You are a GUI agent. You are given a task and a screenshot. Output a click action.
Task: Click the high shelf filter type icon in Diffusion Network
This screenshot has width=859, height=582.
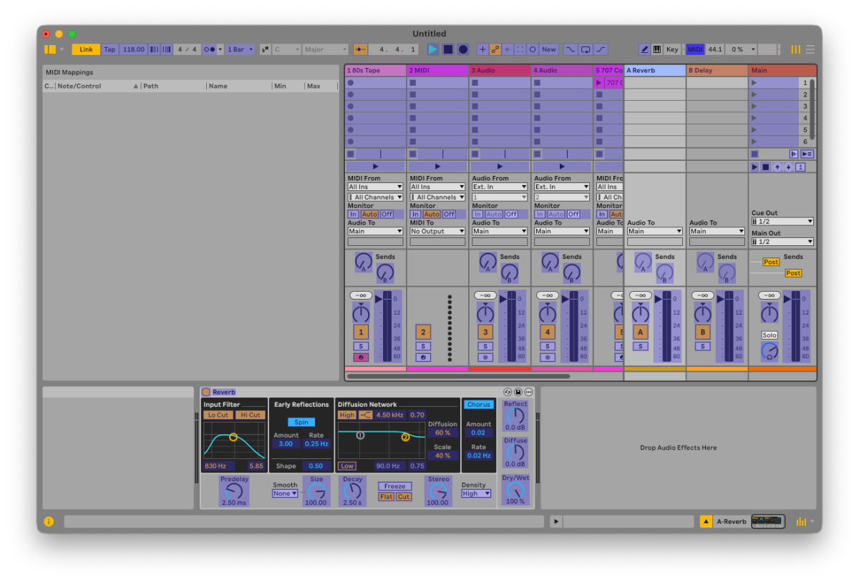pyautogui.click(x=366, y=415)
